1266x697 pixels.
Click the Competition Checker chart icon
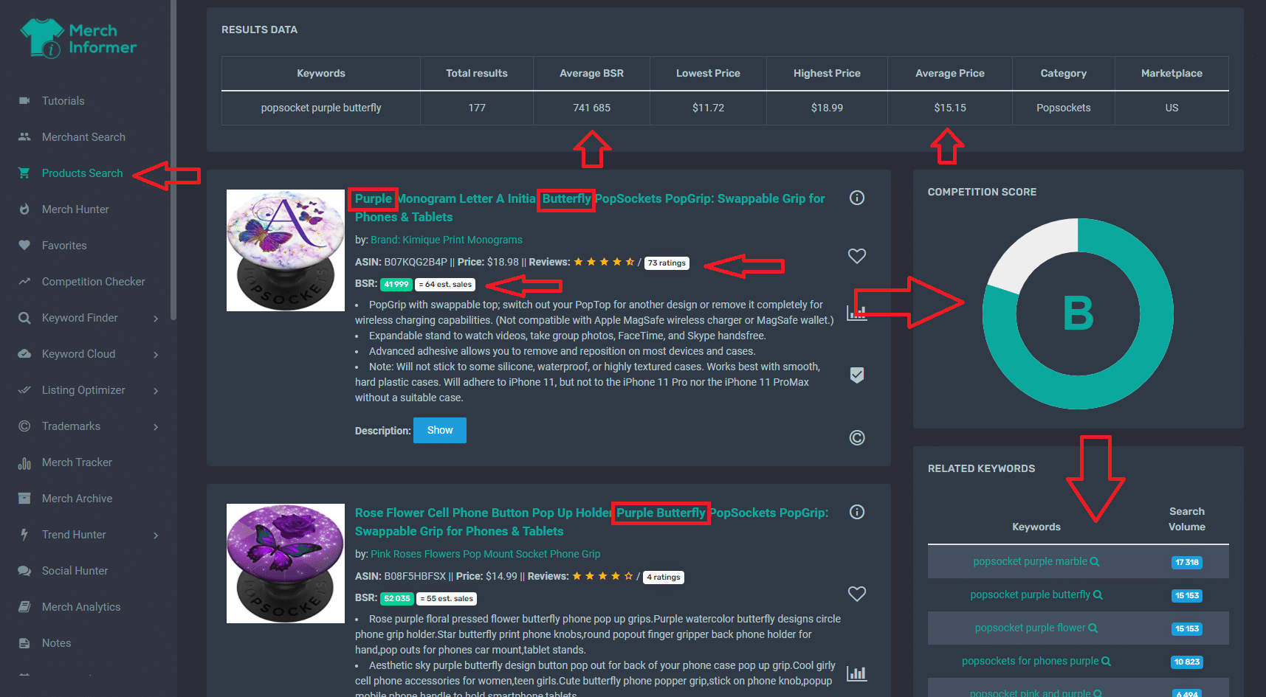pyautogui.click(x=24, y=281)
